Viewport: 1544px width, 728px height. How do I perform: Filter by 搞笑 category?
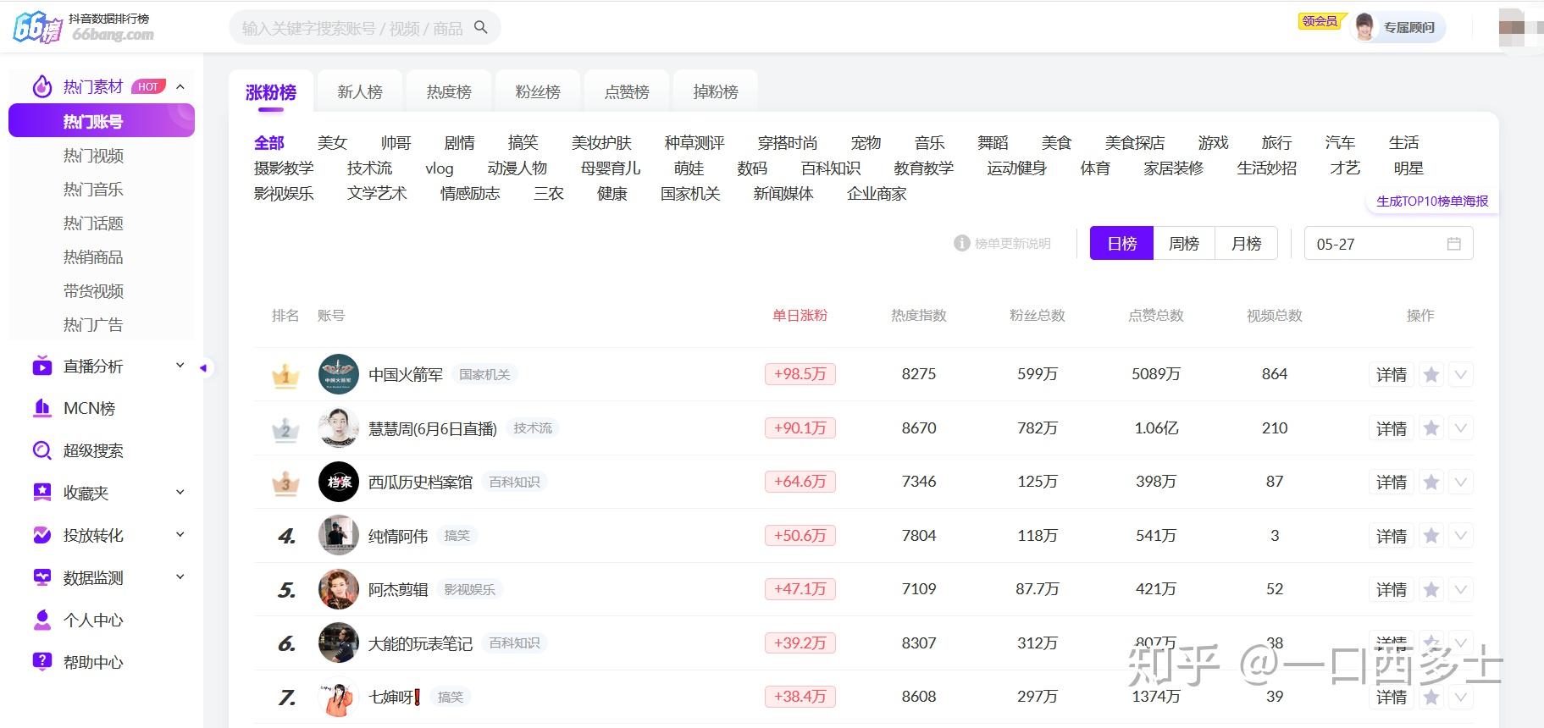click(523, 143)
